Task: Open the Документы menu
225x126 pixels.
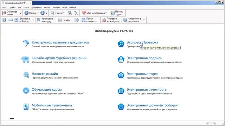Action: tap(37, 8)
